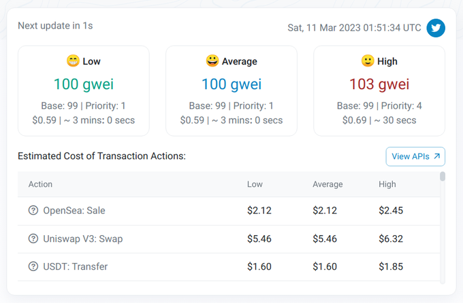Image resolution: width=463 pixels, height=303 pixels.
Task: Click the USDT Transfer help icon
Action: pyautogui.click(x=33, y=266)
